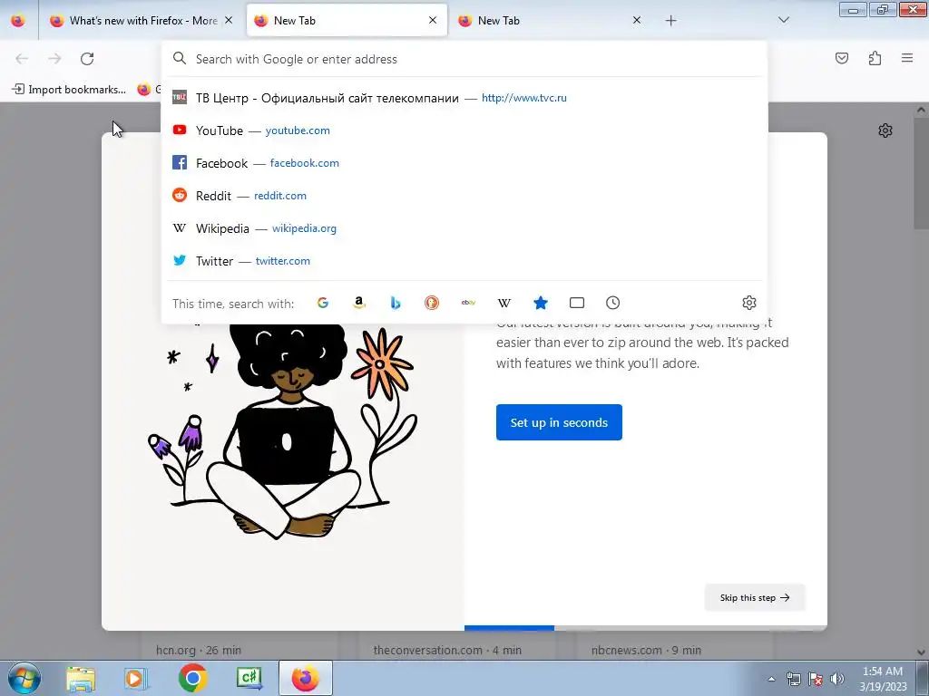Launch Chrome from the taskbar

click(192, 678)
